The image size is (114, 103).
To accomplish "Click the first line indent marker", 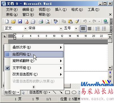I will click(15, 35).
